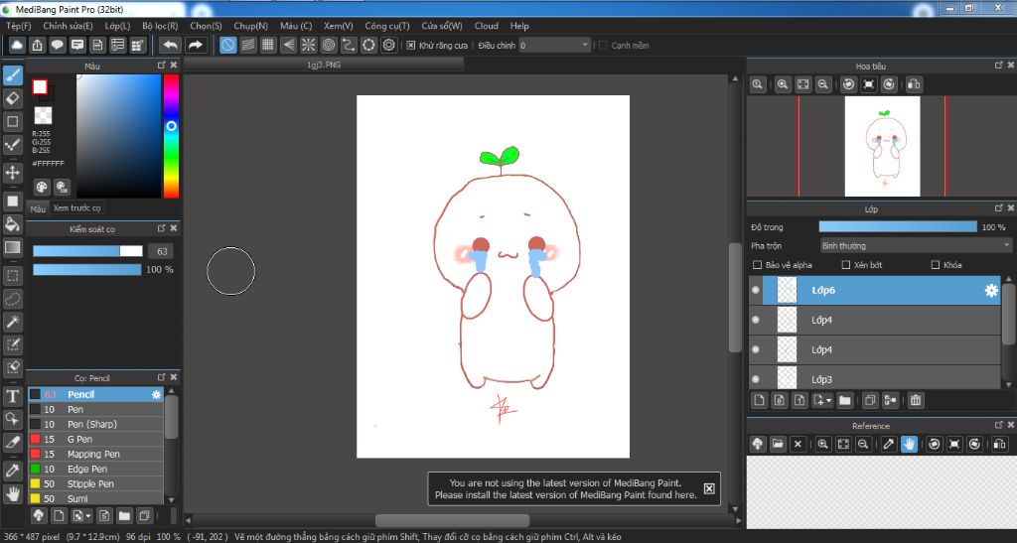This screenshot has height=543, width=1017.
Task: Open Pencil brush settings gear
Action: pyautogui.click(x=156, y=394)
